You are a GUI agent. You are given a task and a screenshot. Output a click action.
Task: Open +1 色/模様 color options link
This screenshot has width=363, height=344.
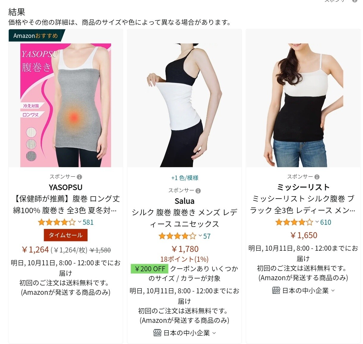[x=185, y=178]
